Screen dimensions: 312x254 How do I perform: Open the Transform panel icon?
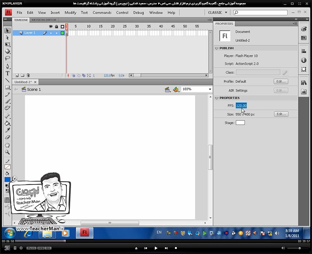[304, 69]
